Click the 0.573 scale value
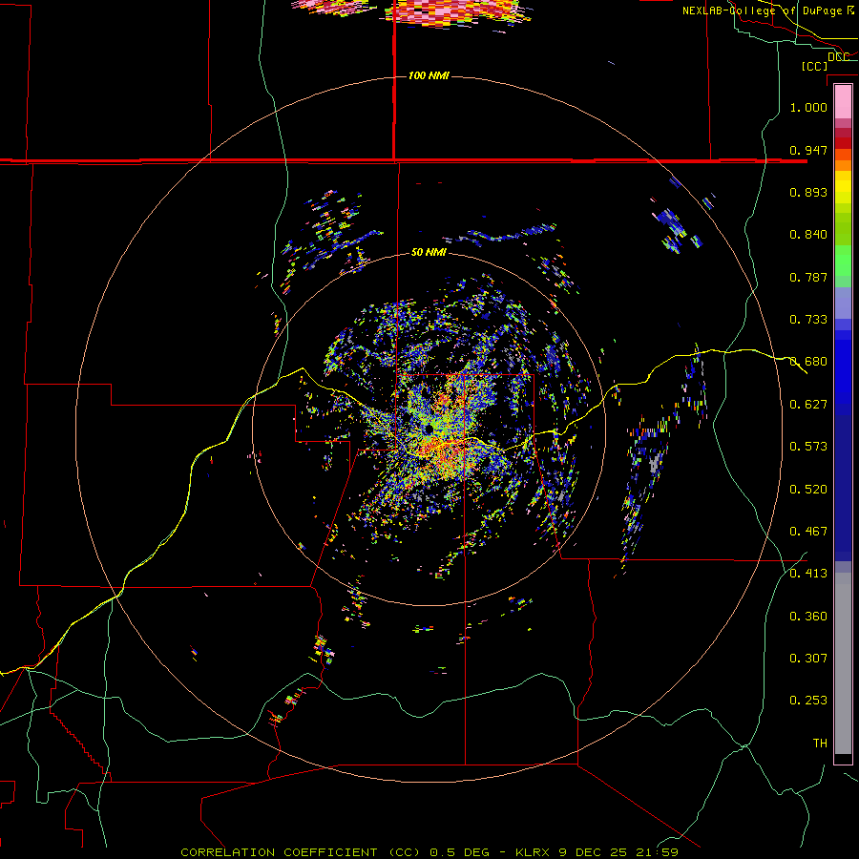Image resolution: width=859 pixels, height=859 pixels. point(808,447)
